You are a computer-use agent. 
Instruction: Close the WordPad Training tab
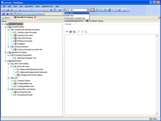[x=35, y=17]
